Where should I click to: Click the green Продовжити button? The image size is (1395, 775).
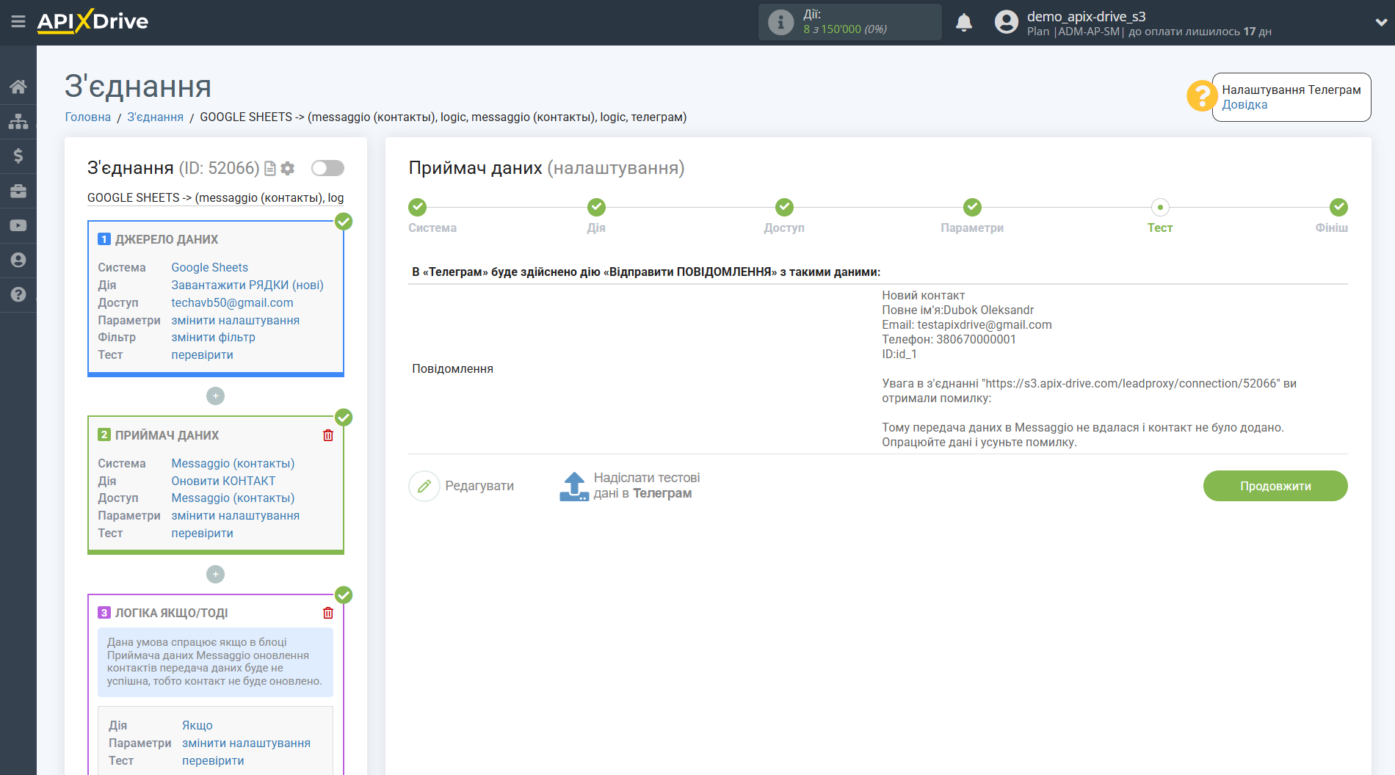1275,486
